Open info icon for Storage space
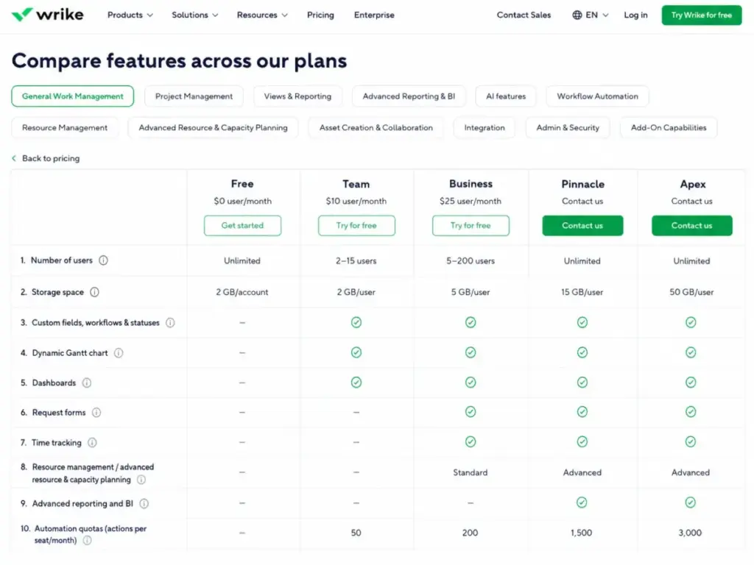The height and width of the screenshot is (565, 754). [x=95, y=291]
